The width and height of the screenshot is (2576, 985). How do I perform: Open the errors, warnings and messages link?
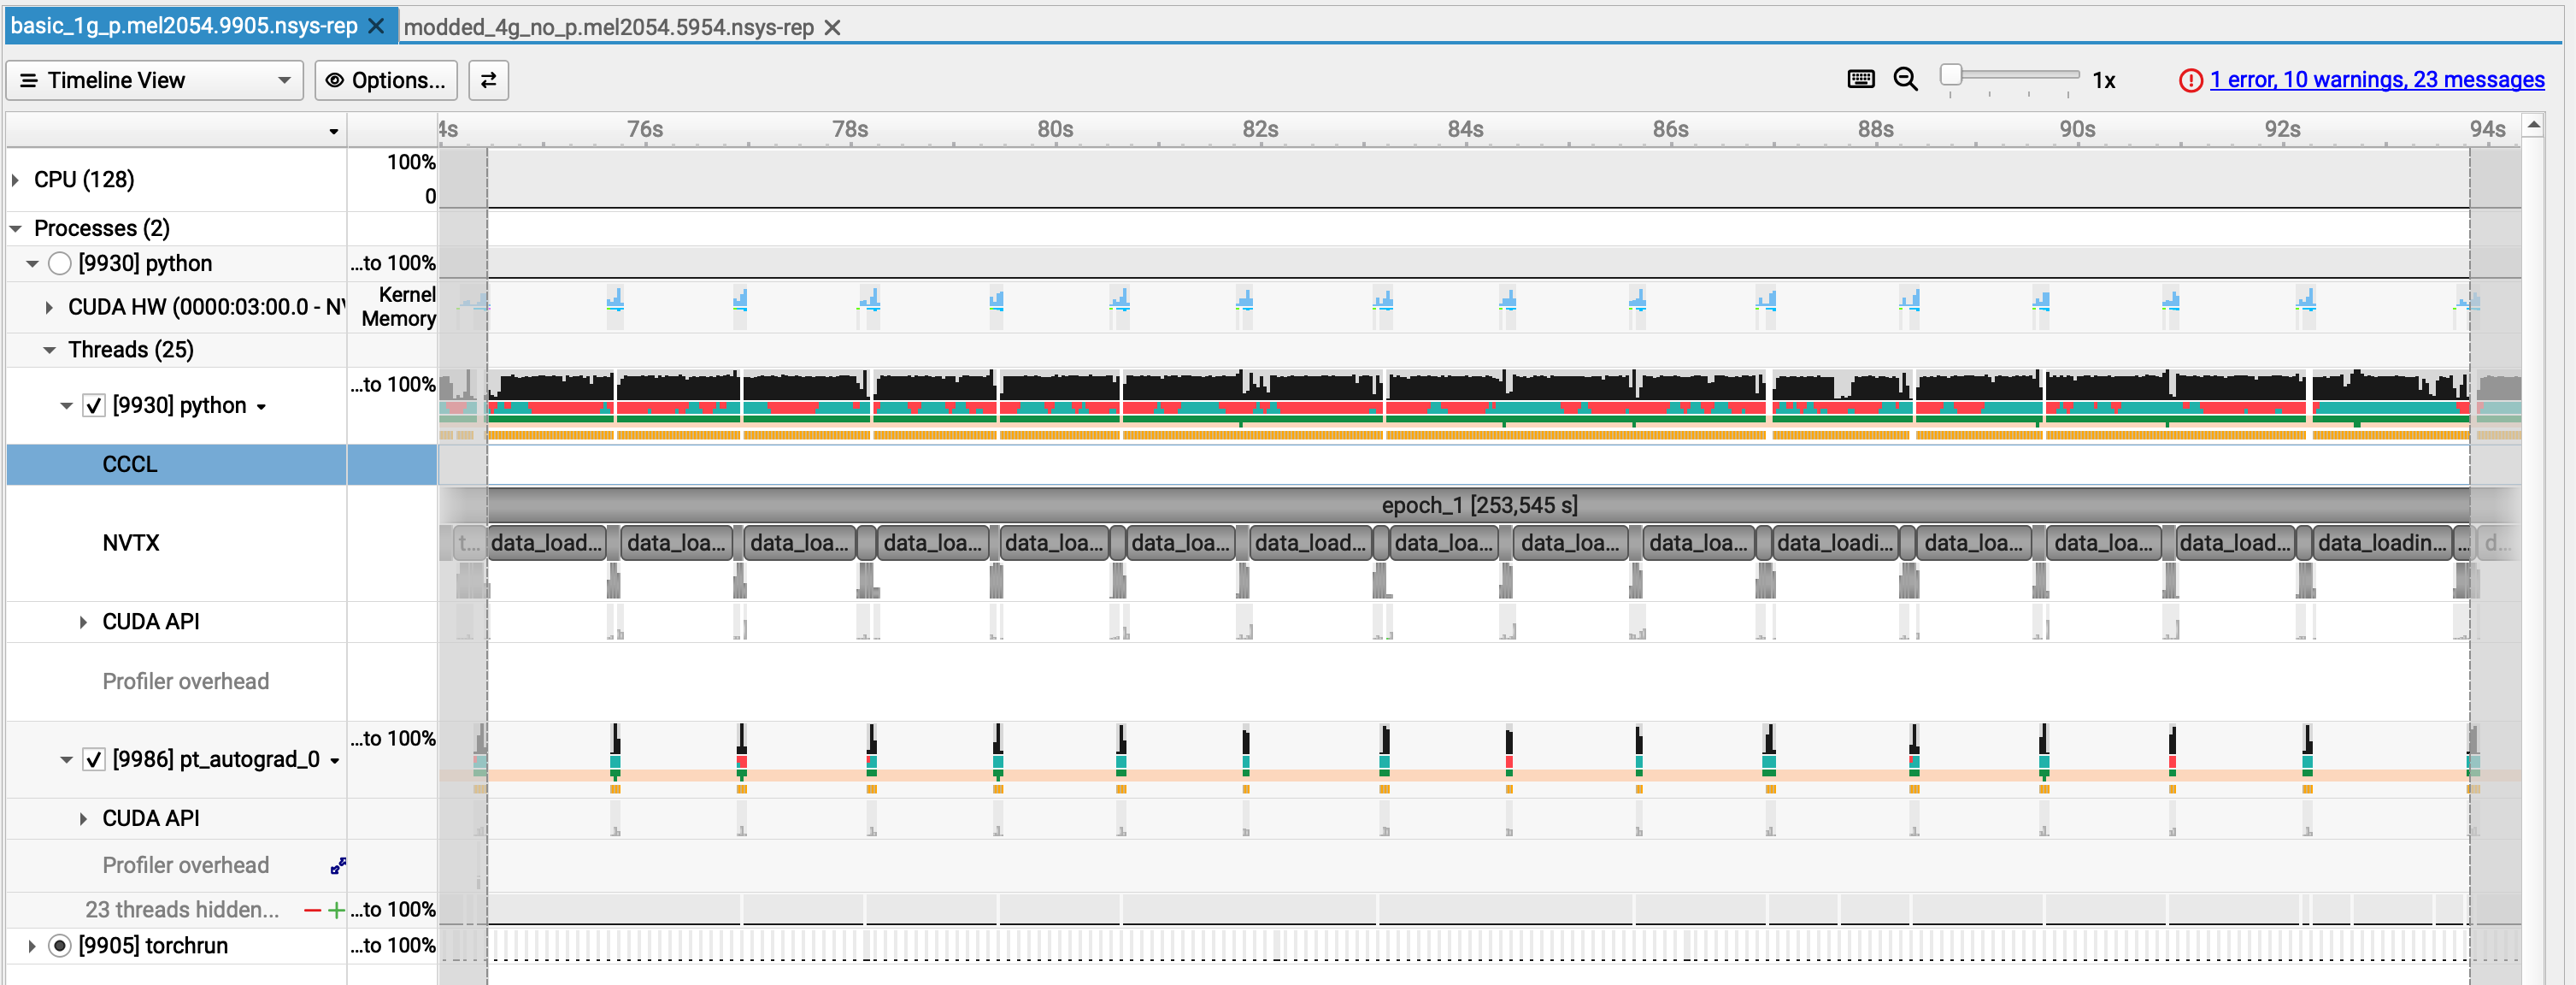click(2376, 80)
